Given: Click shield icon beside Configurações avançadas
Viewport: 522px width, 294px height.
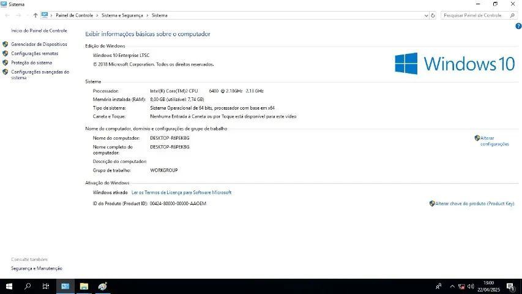Looking at the screenshot, I should [x=5, y=72].
